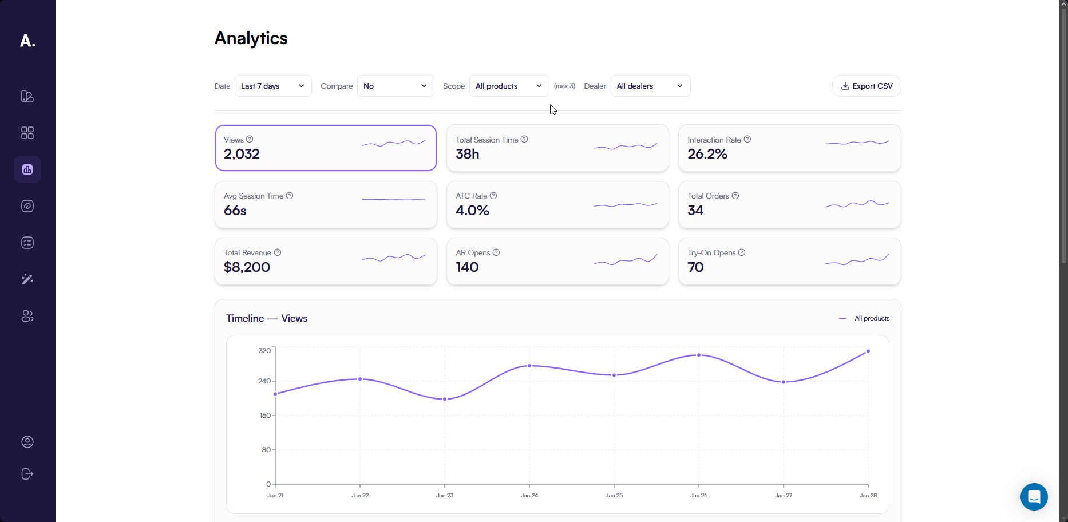Open the account profile icon in sidebar

tap(27, 442)
